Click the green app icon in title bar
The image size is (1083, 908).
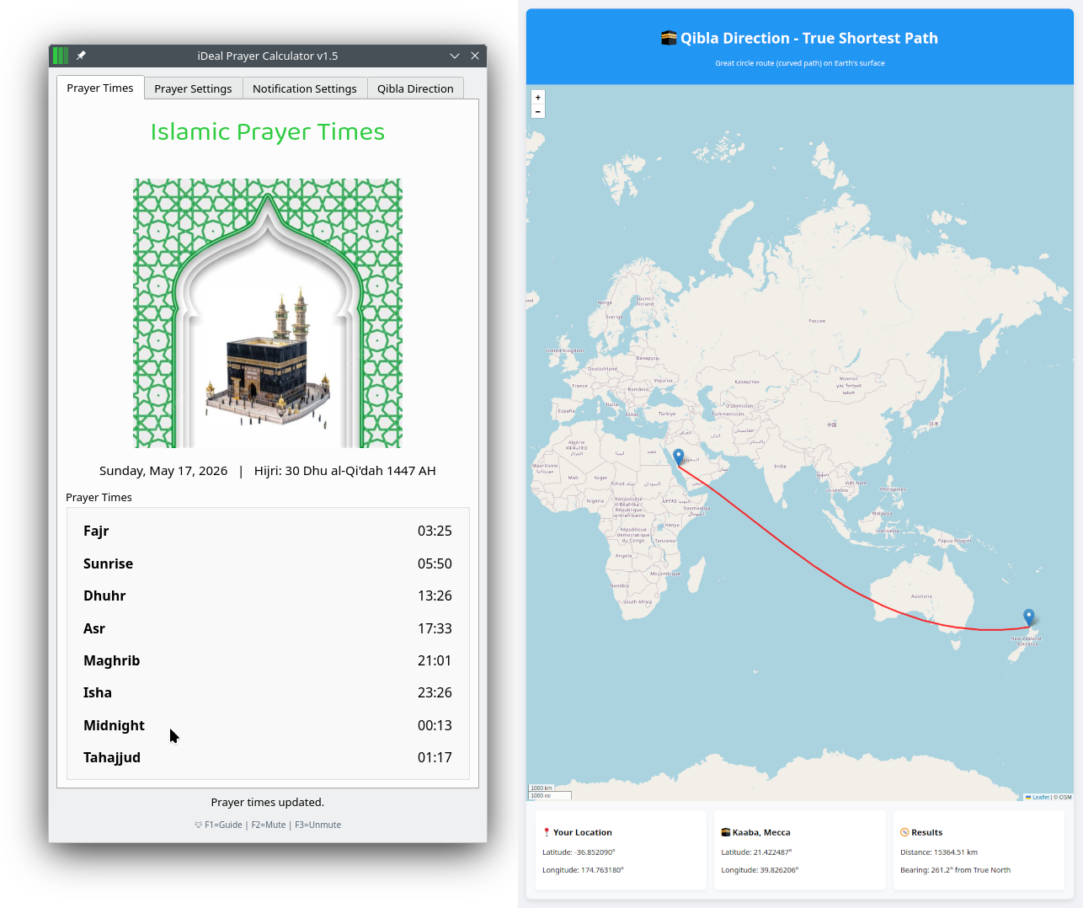click(61, 56)
